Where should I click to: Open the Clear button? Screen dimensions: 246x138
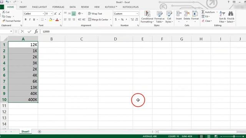[207, 21]
